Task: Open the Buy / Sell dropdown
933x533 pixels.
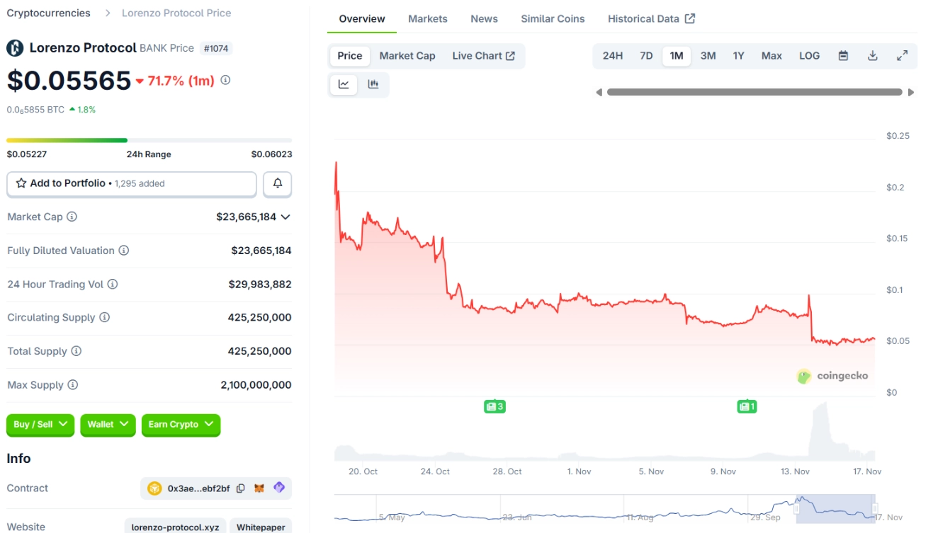Action: point(40,425)
